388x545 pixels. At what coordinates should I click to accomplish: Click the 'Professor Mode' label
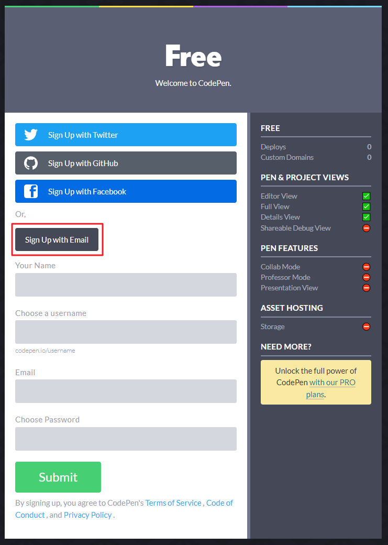pos(285,277)
